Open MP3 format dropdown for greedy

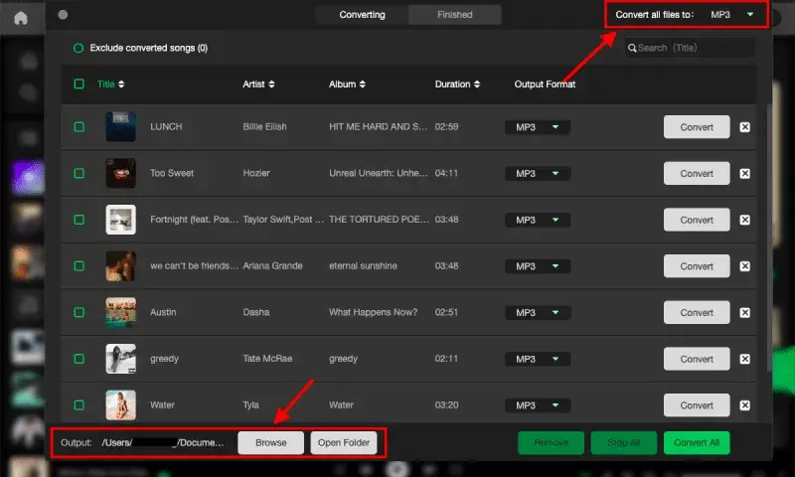coord(538,359)
